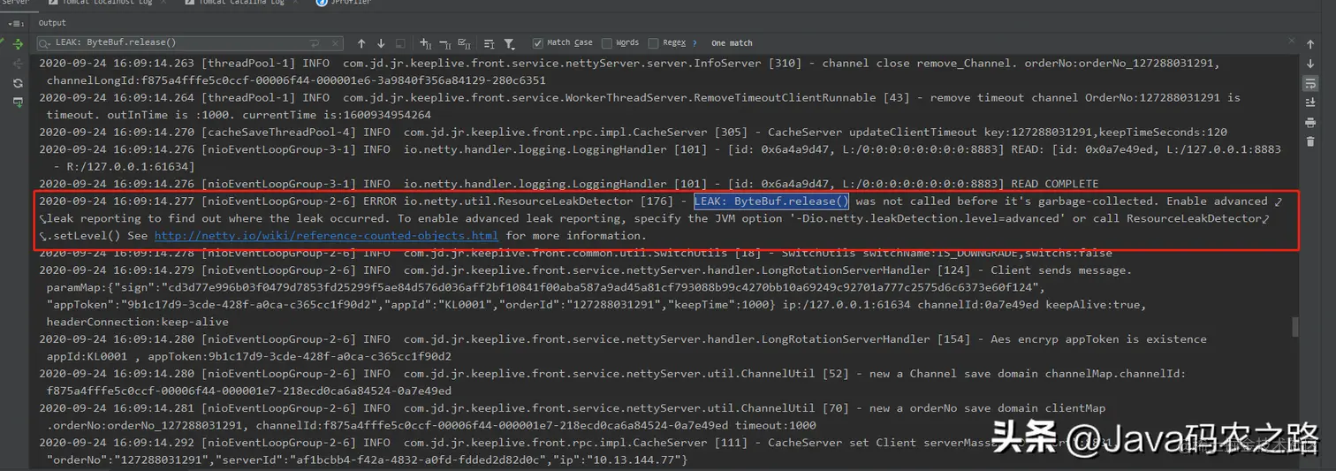Clear all console output with trash icon
Image resolution: width=1336 pixels, height=471 pixels.
1310,141
